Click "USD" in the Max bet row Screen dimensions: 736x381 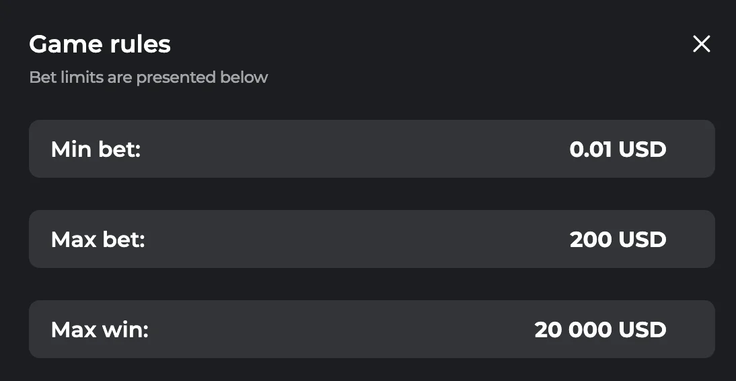coord(642,239)
